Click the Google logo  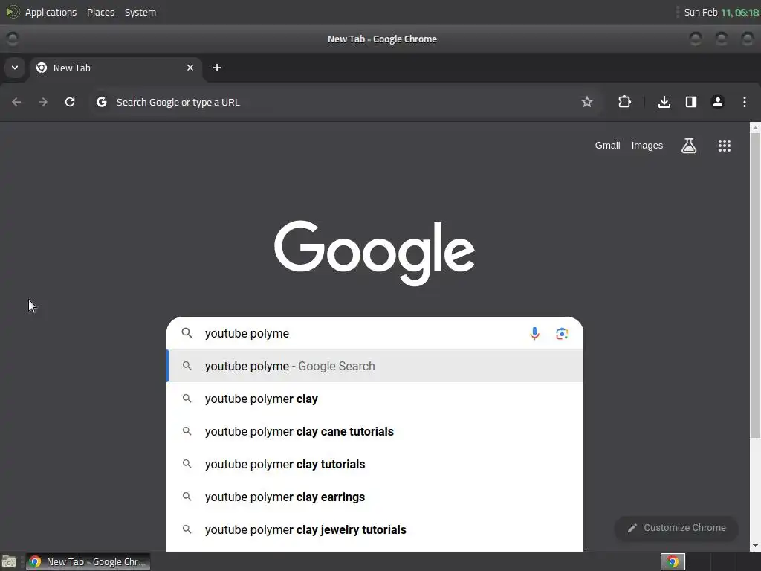[x=375, y=253]
